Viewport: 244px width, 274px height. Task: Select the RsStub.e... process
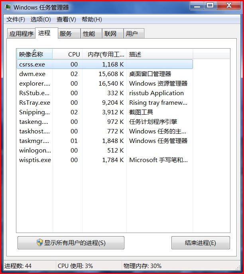point(105,93)
